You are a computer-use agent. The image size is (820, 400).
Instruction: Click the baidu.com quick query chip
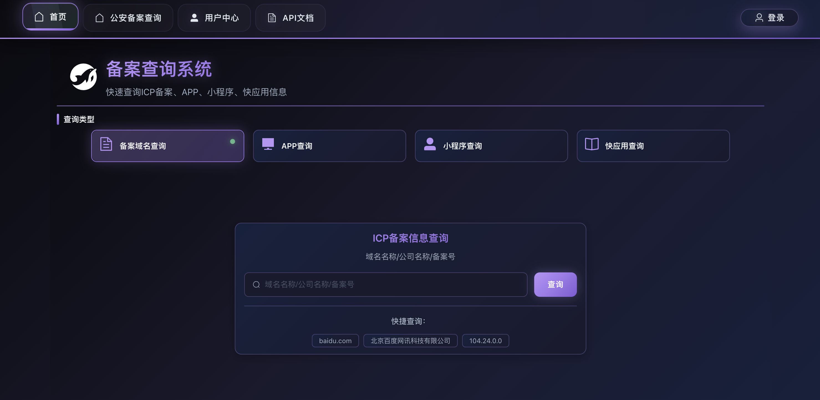tap(335, 341)
